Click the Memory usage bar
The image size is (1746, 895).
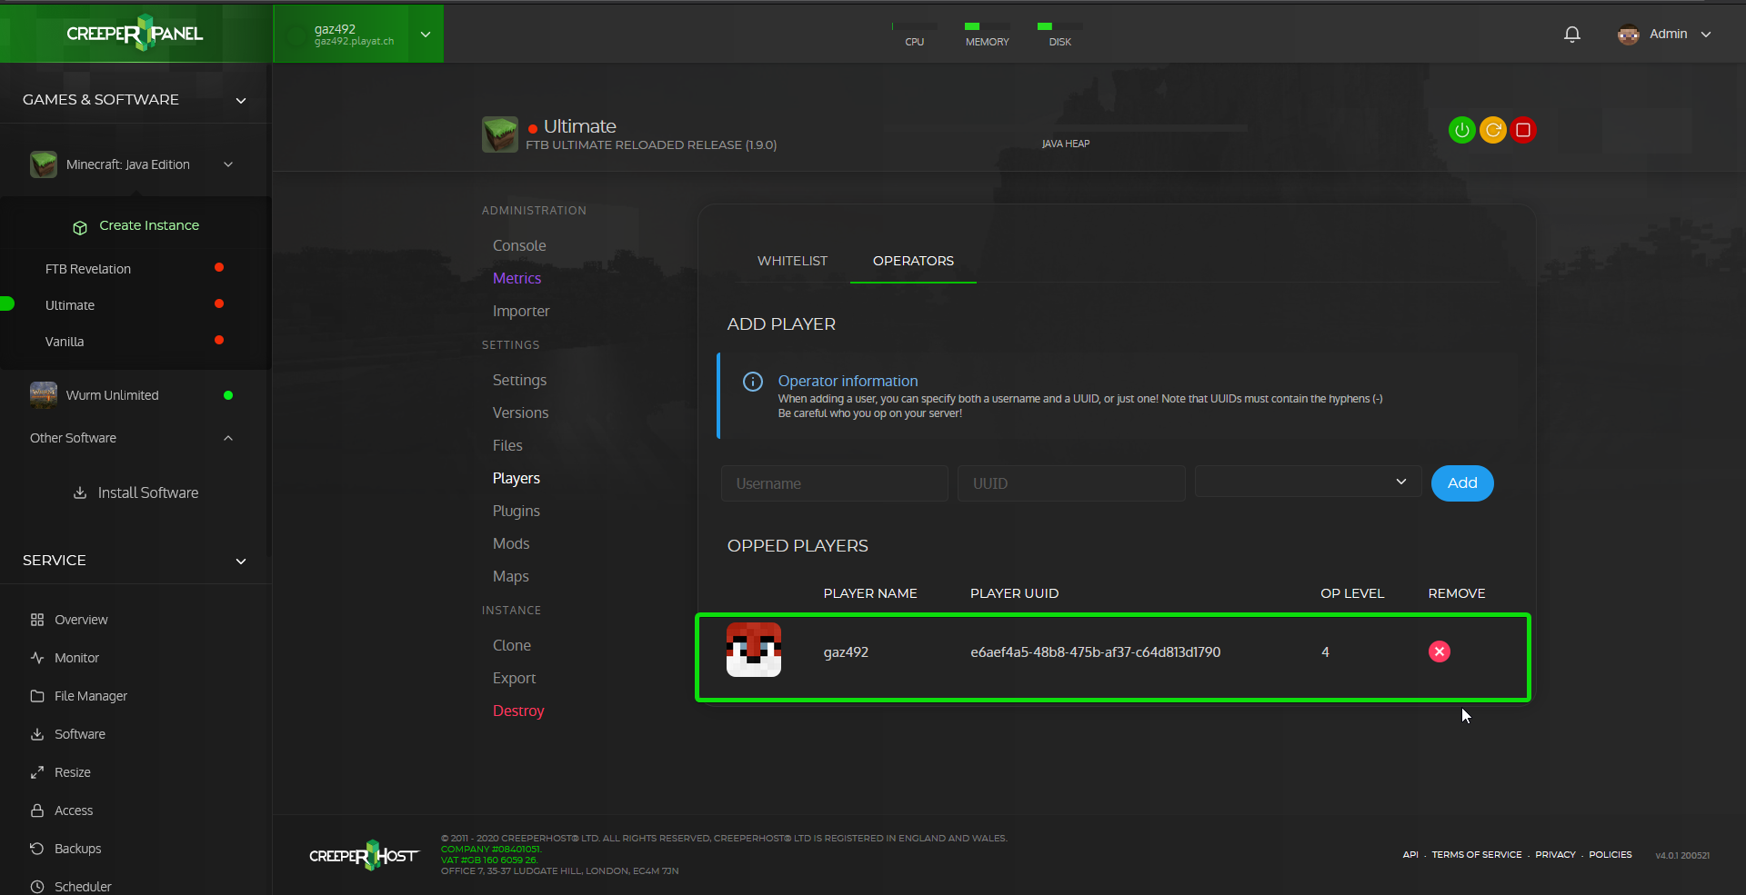[987, 27]
